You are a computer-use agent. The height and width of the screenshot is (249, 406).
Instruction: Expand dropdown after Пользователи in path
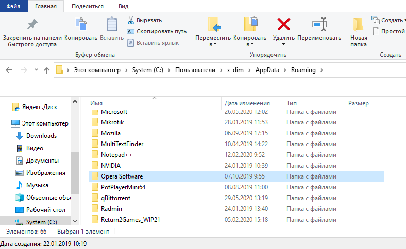221,70
